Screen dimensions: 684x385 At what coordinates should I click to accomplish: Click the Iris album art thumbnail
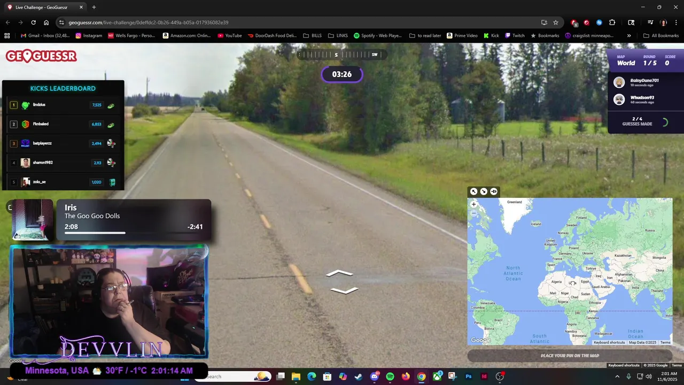click(33, 220)
